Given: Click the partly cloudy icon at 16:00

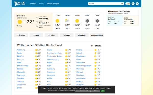Looking at the screenshot, I should click(x=67, y=21).
